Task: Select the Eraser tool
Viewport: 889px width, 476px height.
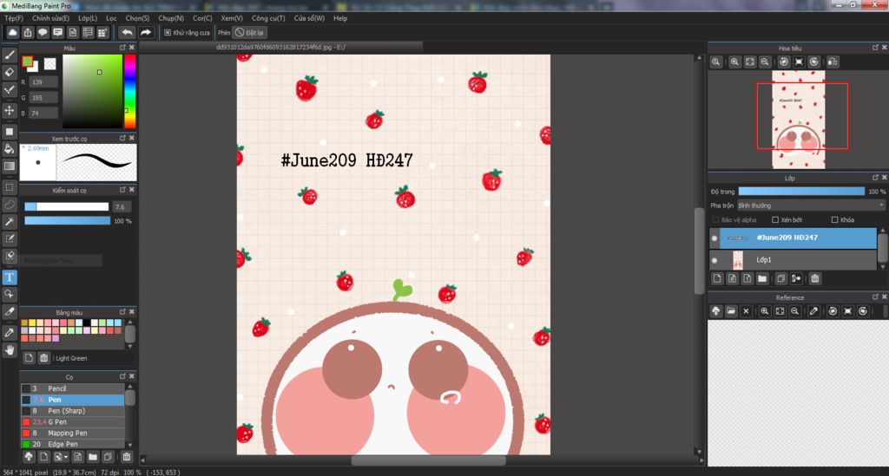Action: pos(9,73)
